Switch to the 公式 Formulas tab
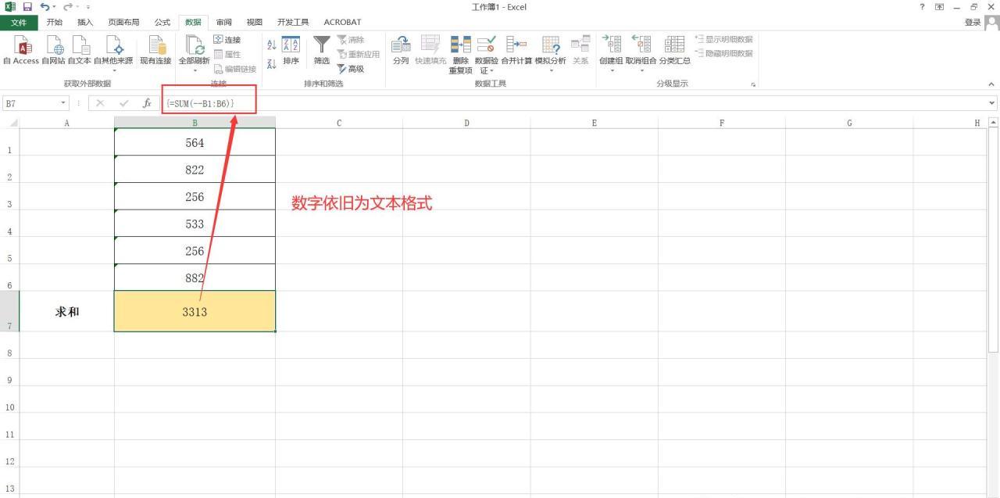The width and height of the screenshot is (1000, 498). pyautogui.click(x=162, y=22)
